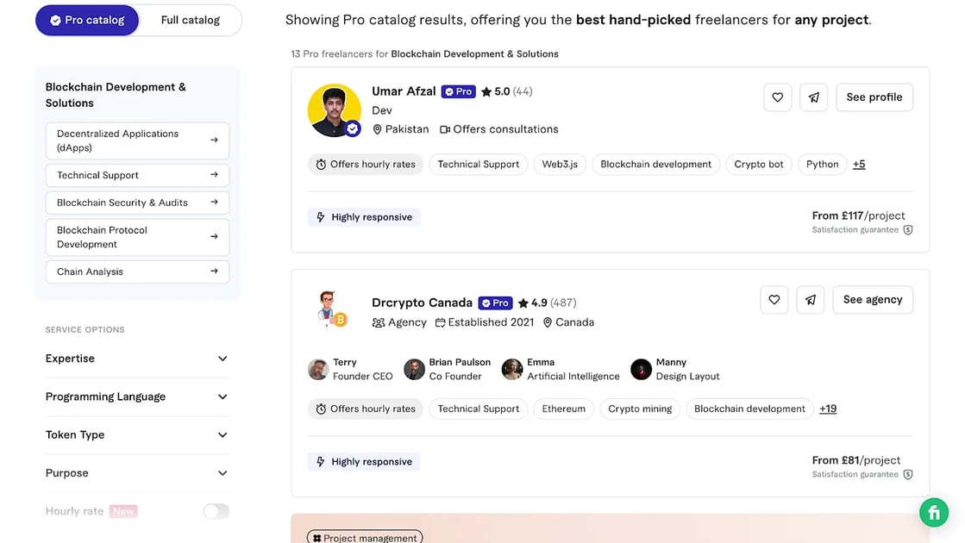Open Technical Support subcategory in sidebar
The image size is (965, 543).
(x=137, y=175)
